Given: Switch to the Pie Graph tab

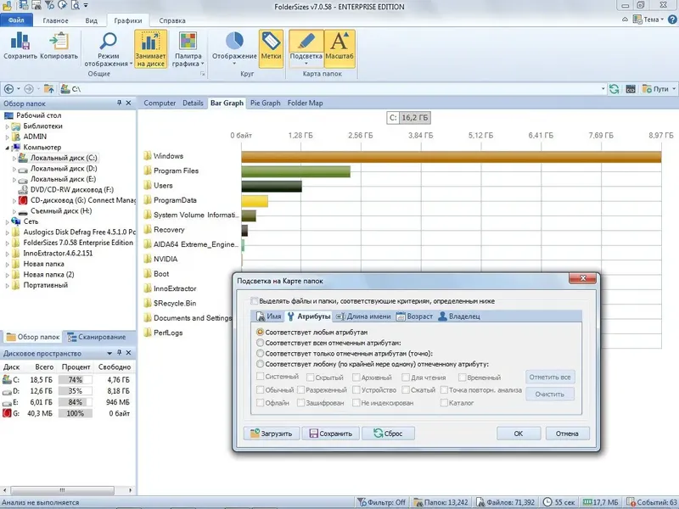Looking at the screenshot, I should tap(265, 103).
